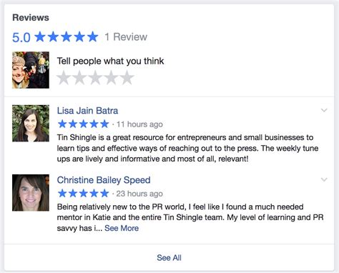Click Lisa Jain Batra's blue star rating
The image size is (339, 273).
83,124
